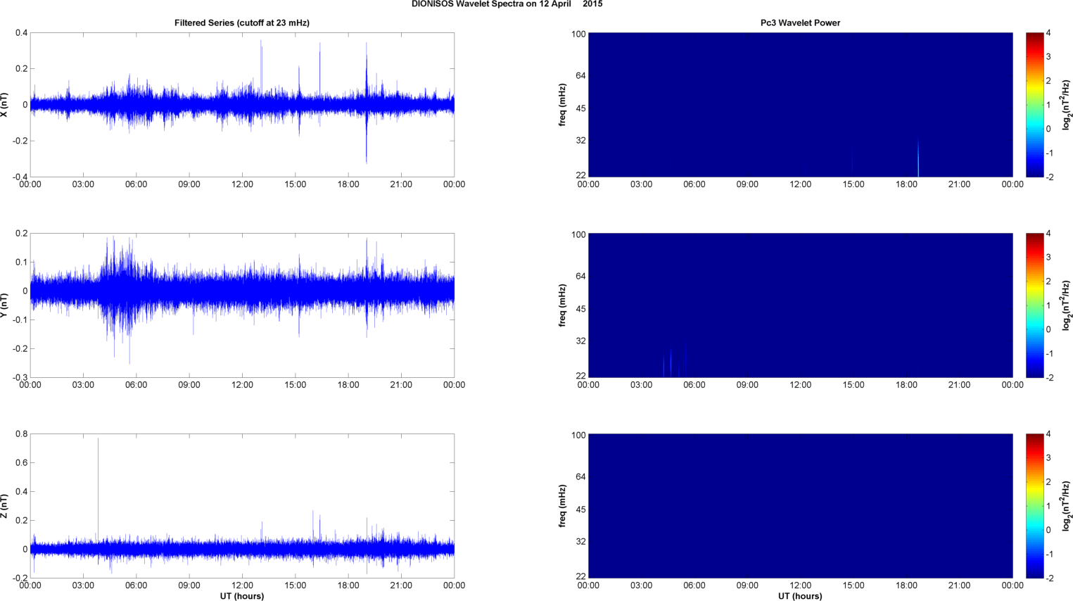Click the '0.6' tick on the Z plot
The image size is (1073, 601).
[x=21, y=463]
